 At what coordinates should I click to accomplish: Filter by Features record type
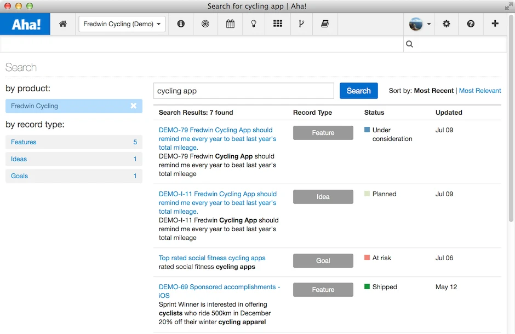[74, 142]
